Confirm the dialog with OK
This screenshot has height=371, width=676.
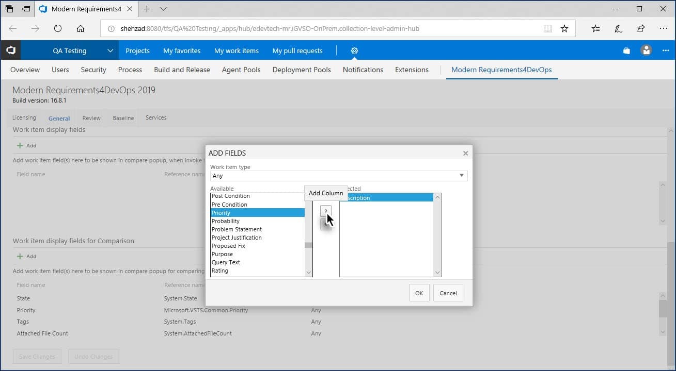click(419, 293)
